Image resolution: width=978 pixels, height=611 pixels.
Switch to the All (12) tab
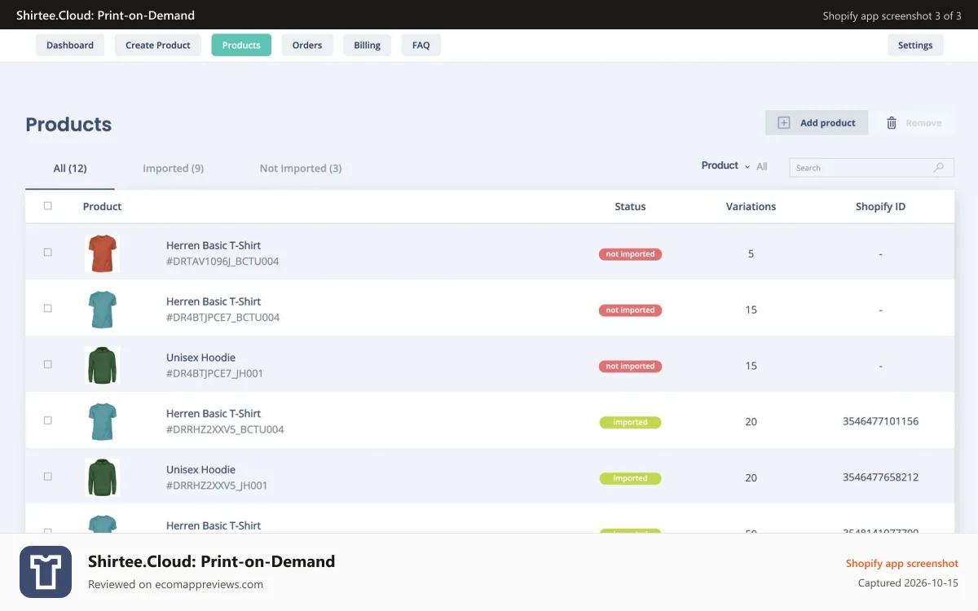coord(70,169)
